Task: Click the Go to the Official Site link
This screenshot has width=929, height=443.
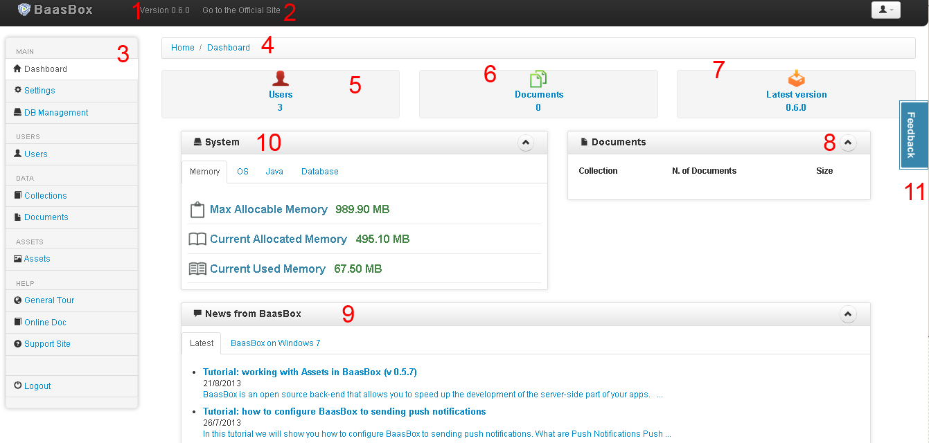Action: pyautogui.click(x=242, y=10)
